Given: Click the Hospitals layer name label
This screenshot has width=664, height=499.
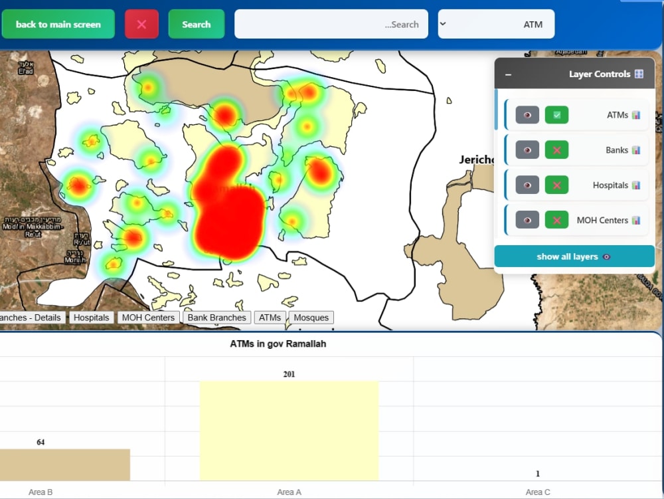Looking at the screenshot, I should (610, 185).
